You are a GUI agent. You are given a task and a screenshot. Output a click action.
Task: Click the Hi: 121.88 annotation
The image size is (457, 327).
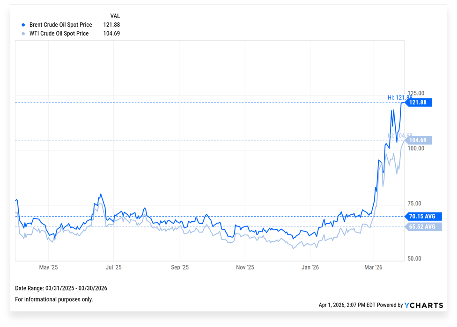(x=399, y=97)
